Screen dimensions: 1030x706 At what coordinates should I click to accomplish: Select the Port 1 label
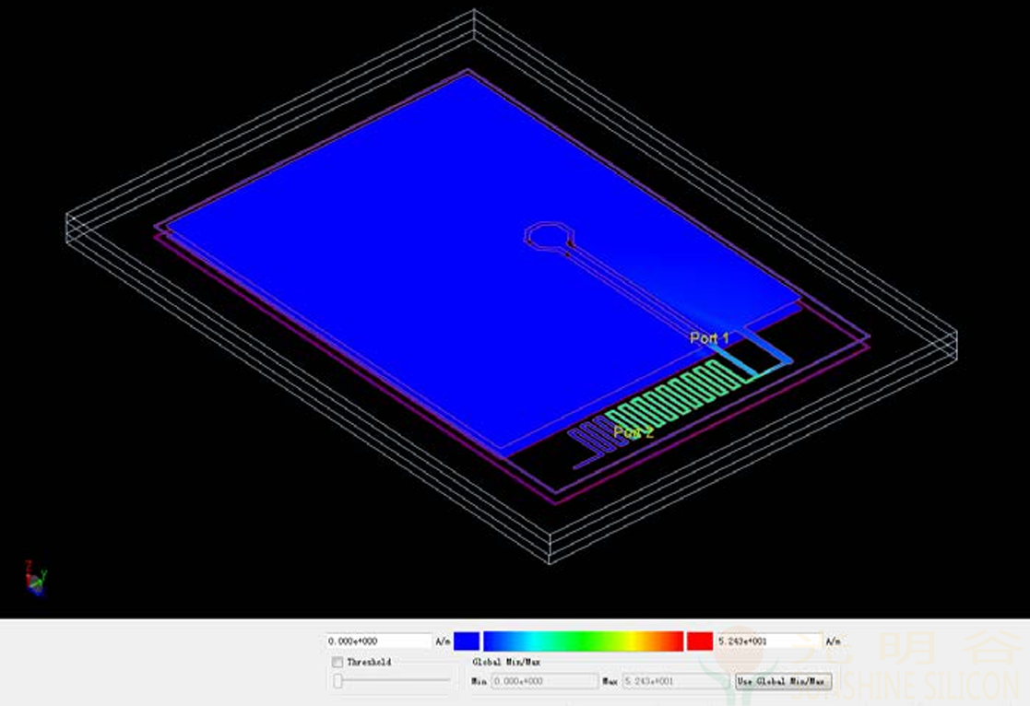click(x=709, y=338)
